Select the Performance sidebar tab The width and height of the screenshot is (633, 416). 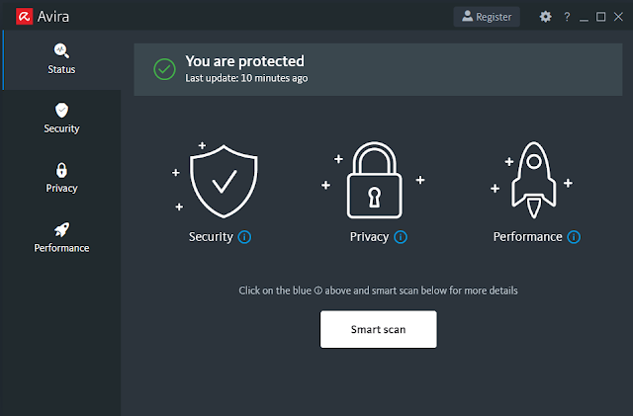pyautogui.click(x=61, y=237)
